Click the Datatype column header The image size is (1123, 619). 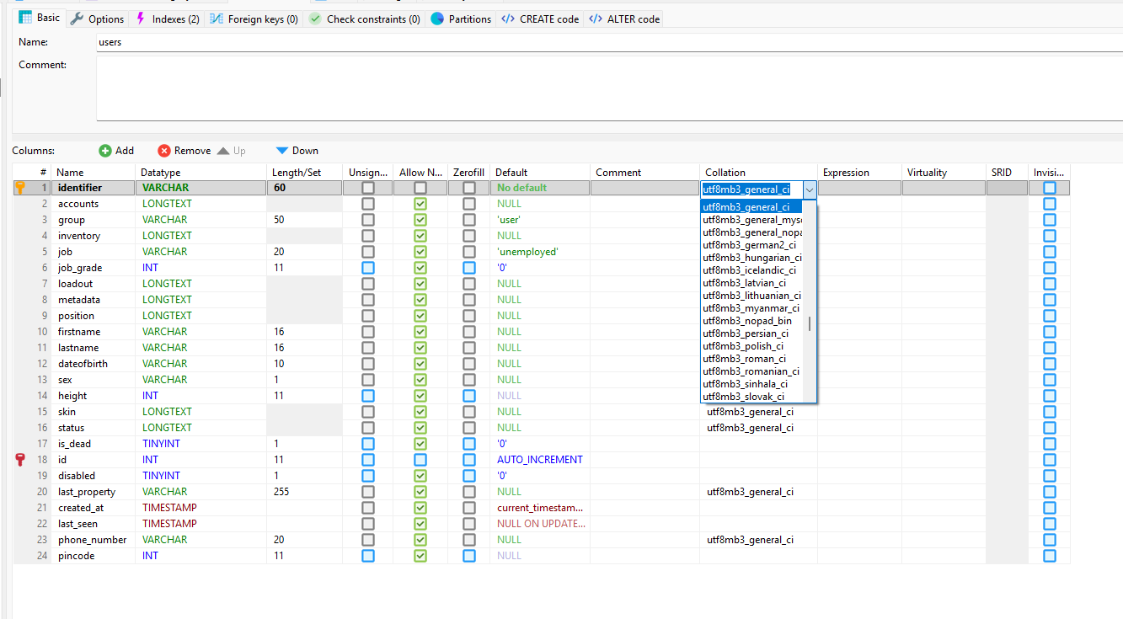pos(160,173)
